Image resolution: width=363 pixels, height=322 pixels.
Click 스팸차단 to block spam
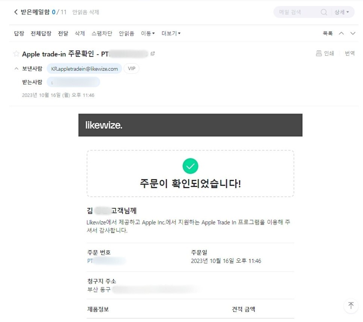click(102, 33)
